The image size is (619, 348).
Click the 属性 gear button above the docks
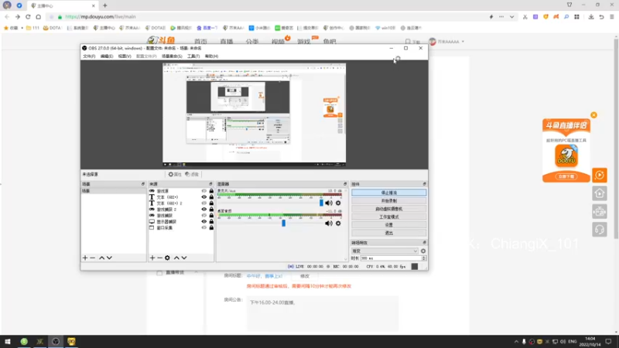pos(175,174)
